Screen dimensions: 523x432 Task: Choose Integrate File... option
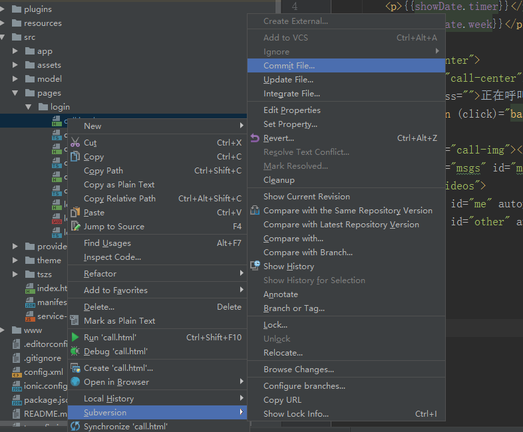(x=346, y=94)
